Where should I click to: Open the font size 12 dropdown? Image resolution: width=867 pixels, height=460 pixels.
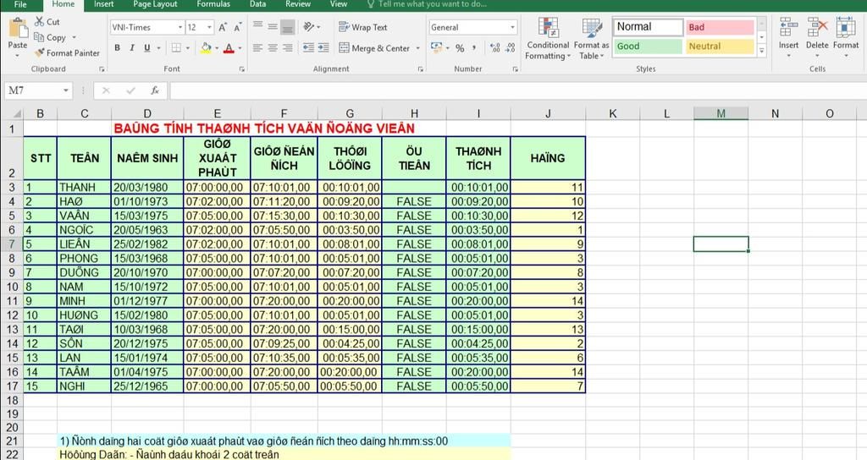210,27
